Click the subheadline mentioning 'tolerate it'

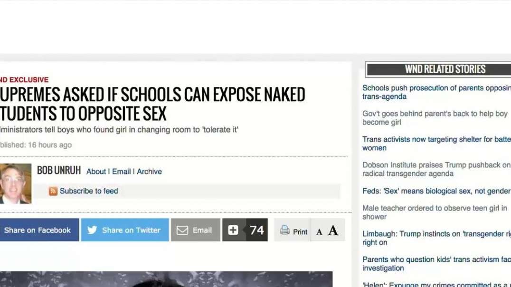[119, 130]
